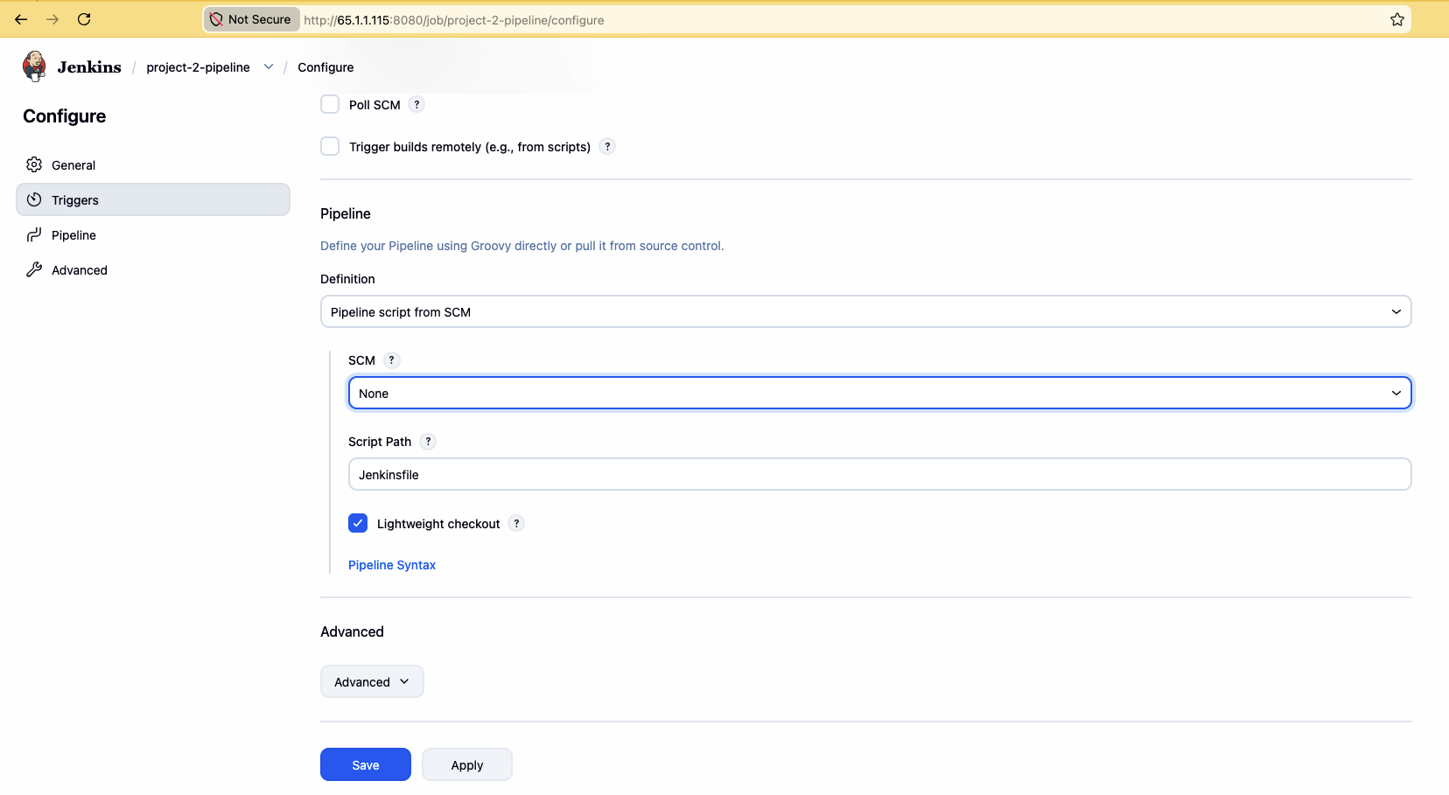The width and height of the screenshot is (1449, 795).
Task: Open help for Poll SCM
Action: (x=417, y=104)
